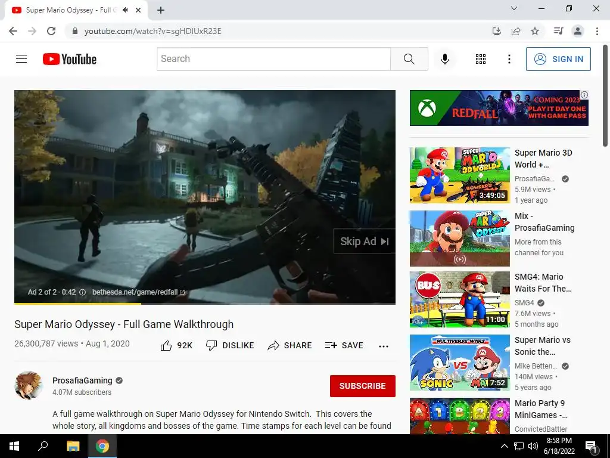The image size is (610, 458).
Task: Open Super Mario 3D World thumbnail
Action: [x=459, y=175]
